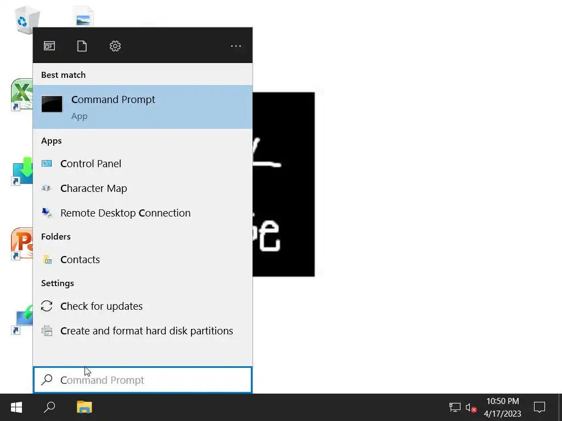Screen dimensions: 562x421
Task: Open Create and format hard disk partitions
Action: (143, 331)
